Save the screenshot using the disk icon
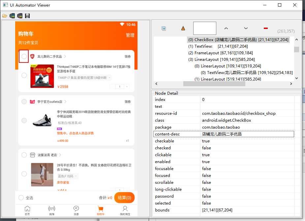This screenshot has width=305, height=221. point(27,16)
